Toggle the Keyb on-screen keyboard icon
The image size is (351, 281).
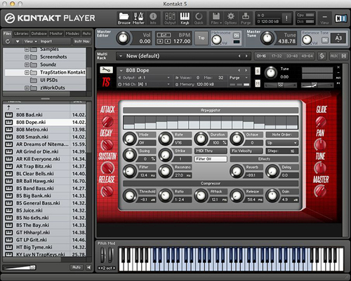click(185, 18)
